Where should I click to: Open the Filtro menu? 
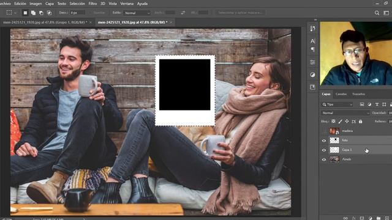(x=92, y=4)
